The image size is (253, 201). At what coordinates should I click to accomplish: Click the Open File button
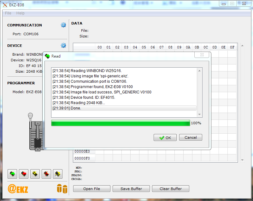tap(92, 189)
